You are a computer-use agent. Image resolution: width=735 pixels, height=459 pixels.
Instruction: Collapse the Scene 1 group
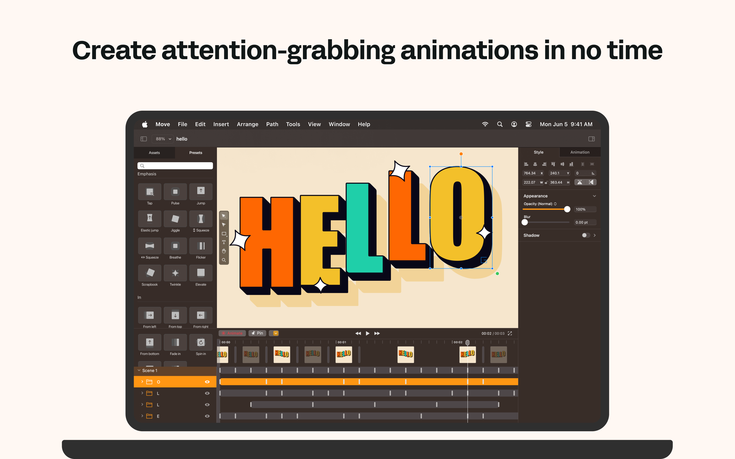coord(139,370)
